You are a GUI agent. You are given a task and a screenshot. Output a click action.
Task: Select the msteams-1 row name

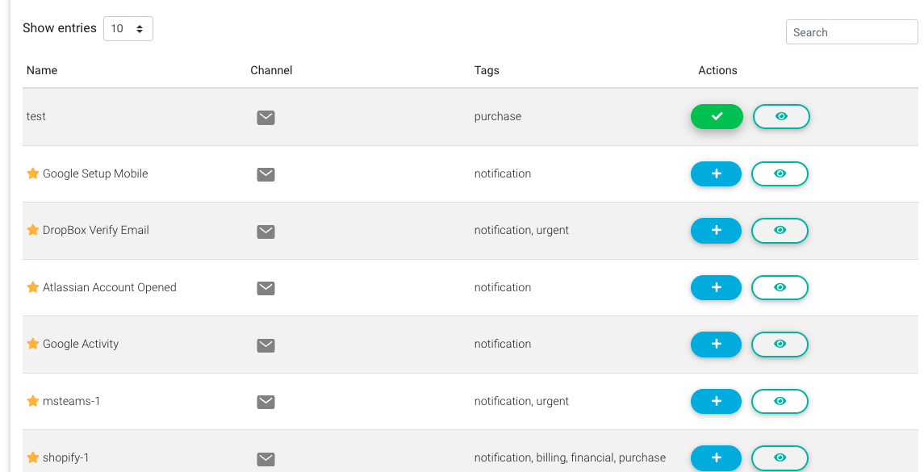[71, 401]
